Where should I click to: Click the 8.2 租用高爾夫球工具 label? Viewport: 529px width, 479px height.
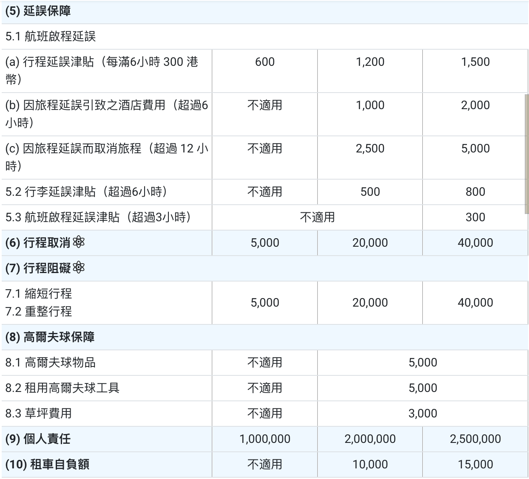pyautogui.click(x=63, y=388)
